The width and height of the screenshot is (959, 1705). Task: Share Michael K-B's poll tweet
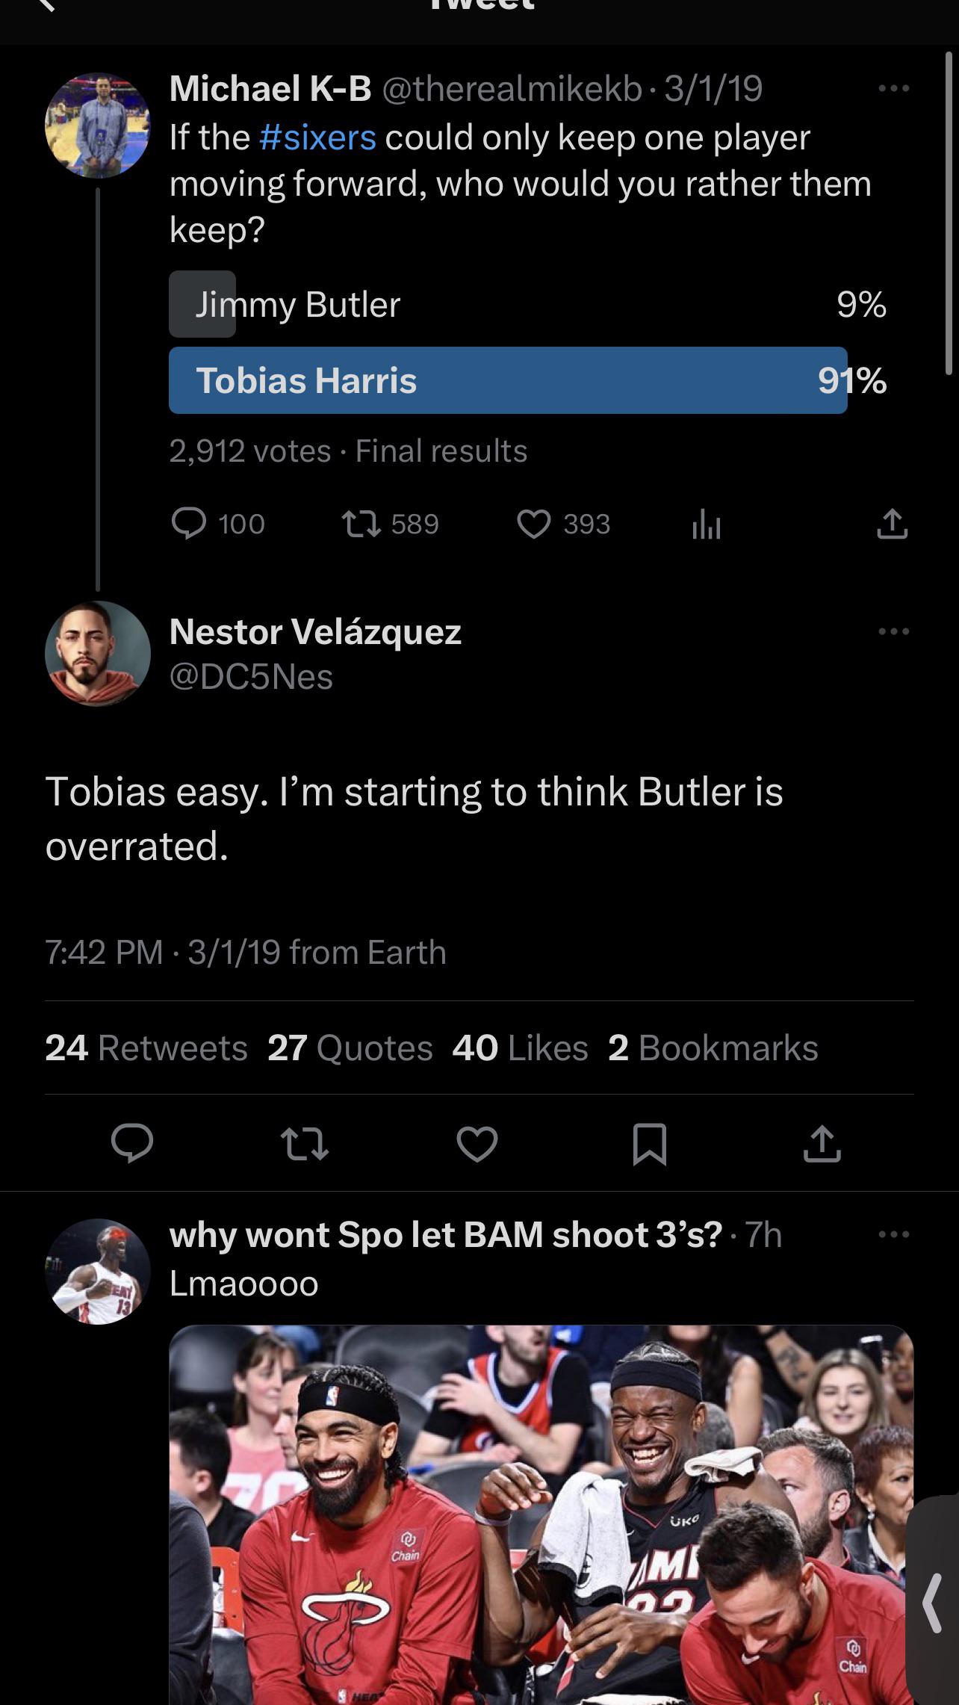tap(892, 524)
